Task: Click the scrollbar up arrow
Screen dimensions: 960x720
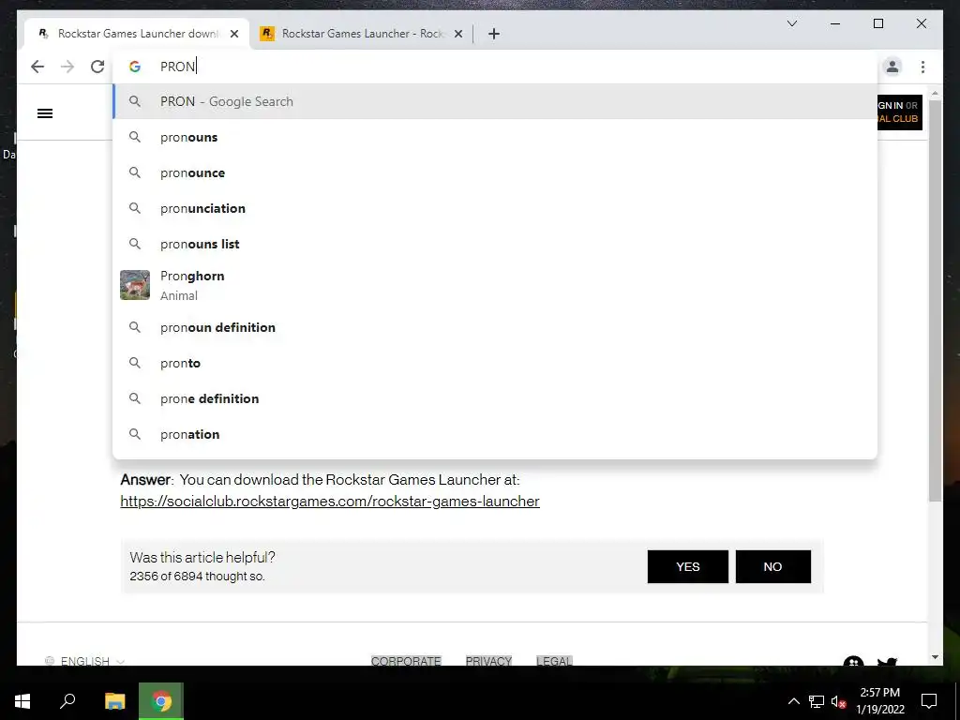Action: click(x=935, y=93)
